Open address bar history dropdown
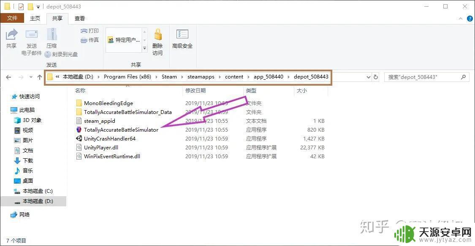Viewport: 475px width, 246px height. pos(368,77)
